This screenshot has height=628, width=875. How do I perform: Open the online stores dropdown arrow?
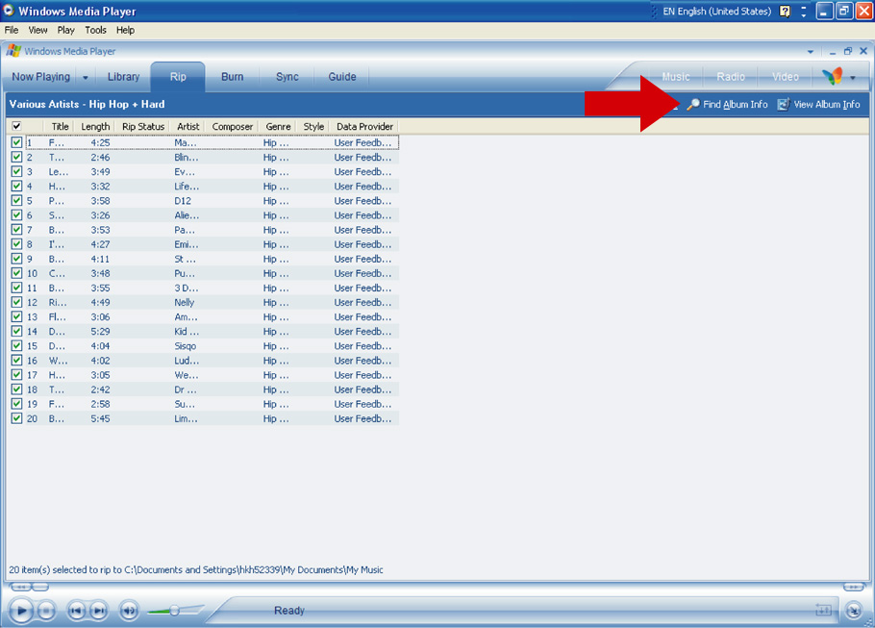click(x=853, y=78)
